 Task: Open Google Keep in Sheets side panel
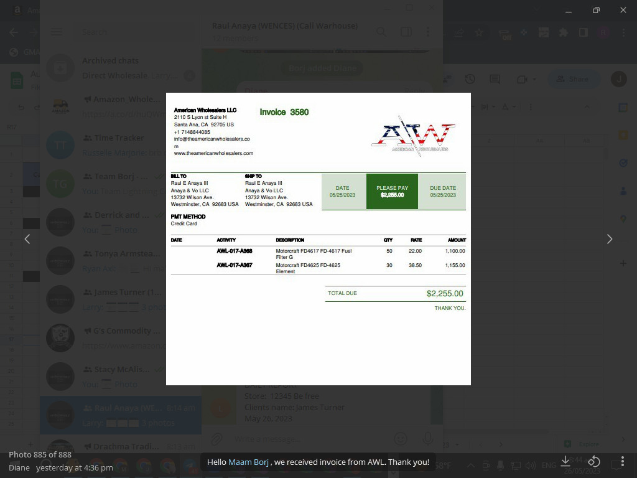pyautogui.click(x=623, y=135)
